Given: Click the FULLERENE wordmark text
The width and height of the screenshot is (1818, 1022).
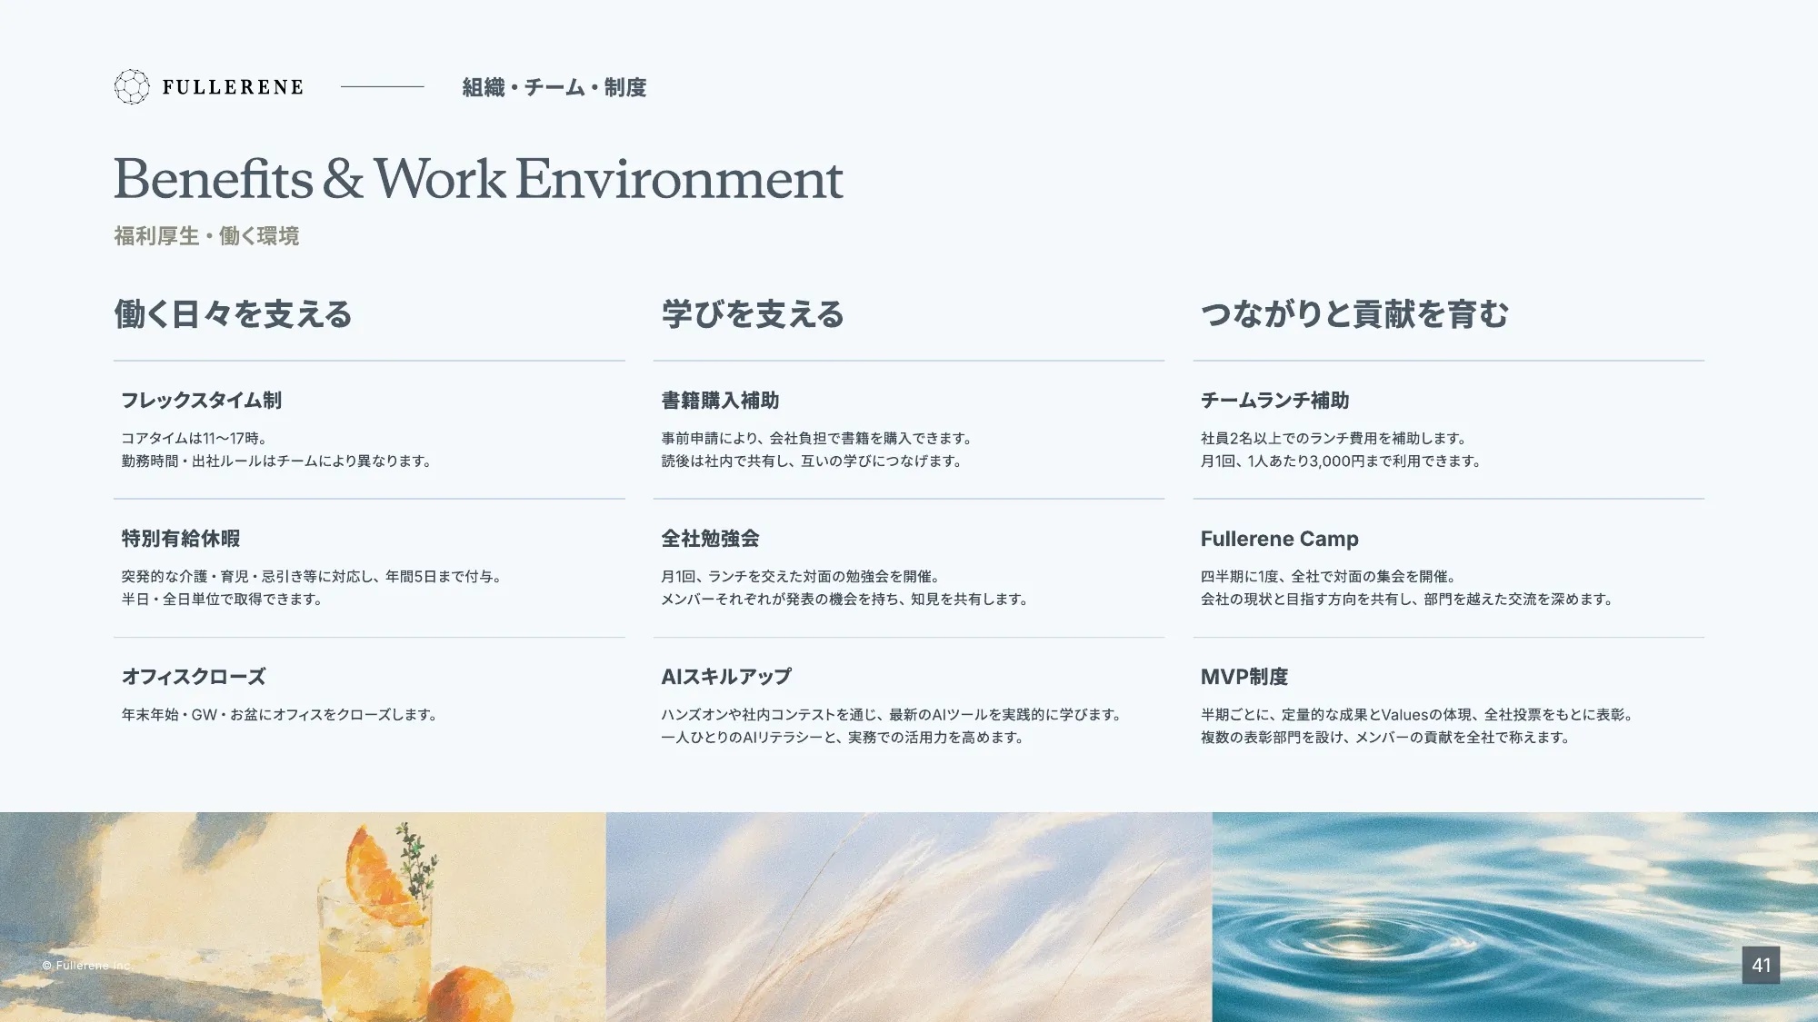Looking at the screenshot, I should pos(233,87).
